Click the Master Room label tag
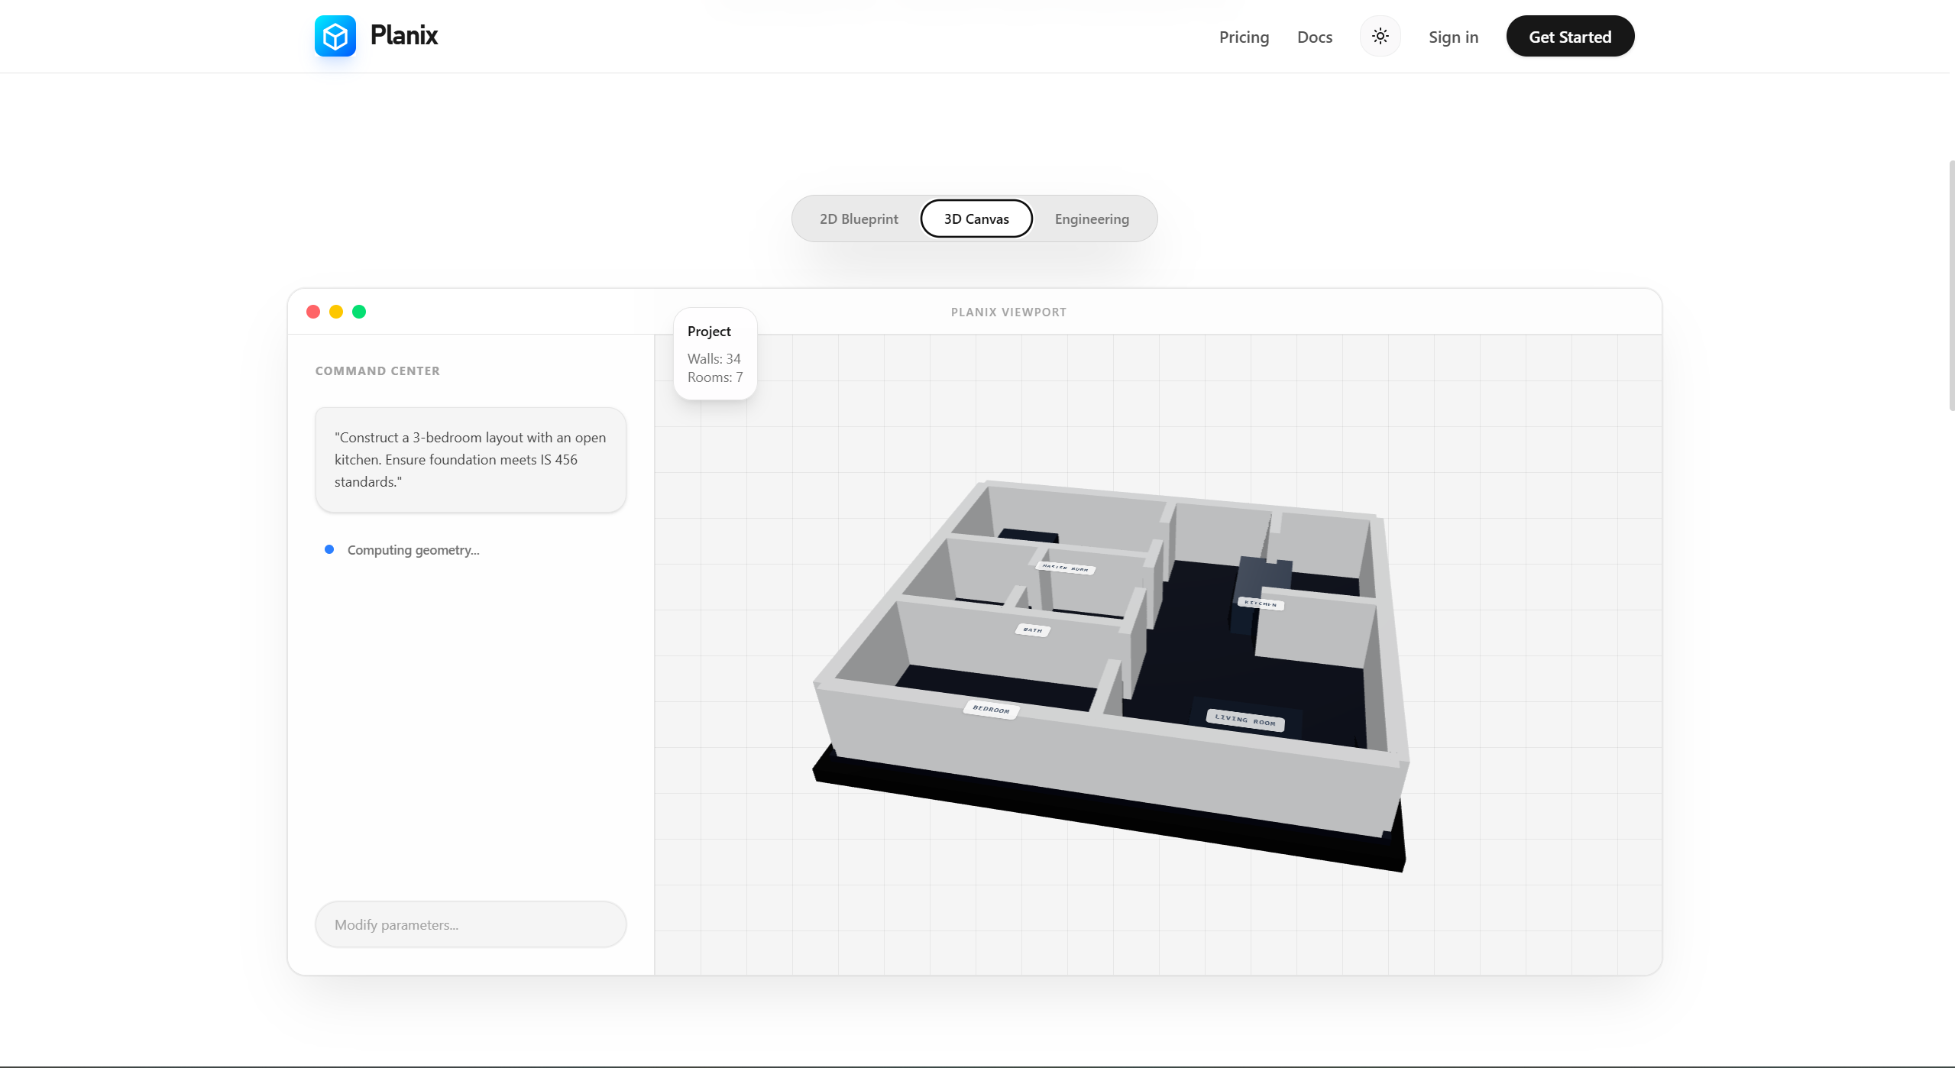The width and height of the screenshot is (1955, 1068). pyautogui.click(x=1065, y=568)
